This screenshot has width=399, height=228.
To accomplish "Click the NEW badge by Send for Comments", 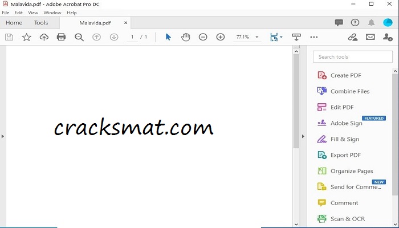I will point(379,182).
